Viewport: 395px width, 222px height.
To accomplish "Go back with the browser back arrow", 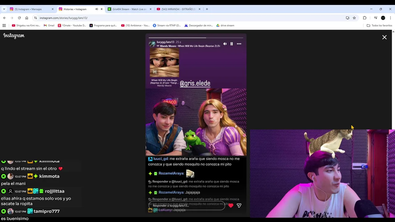I will click(5, 18).
